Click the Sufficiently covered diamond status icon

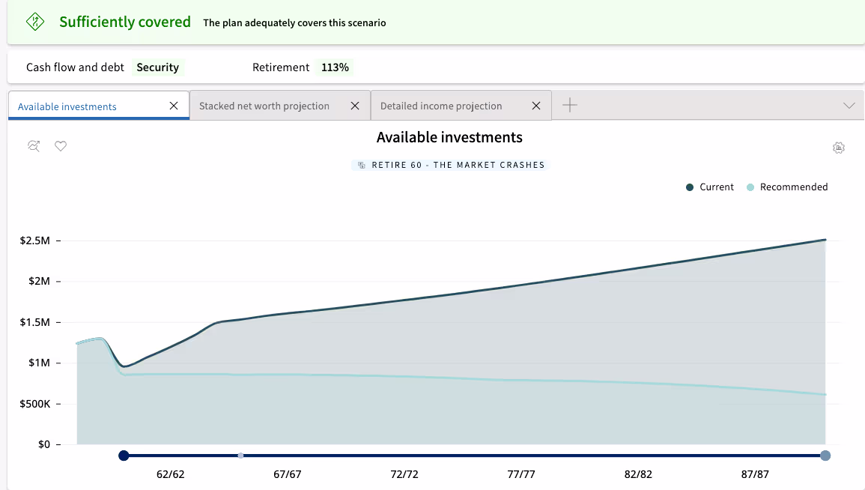[35, 22]
